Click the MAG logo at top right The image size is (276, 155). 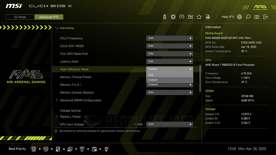point(260,7)
